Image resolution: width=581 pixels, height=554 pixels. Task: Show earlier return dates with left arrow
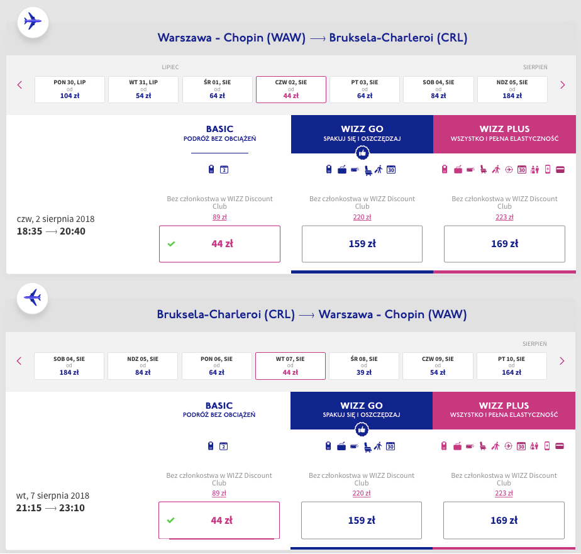(x=19, y=361)
